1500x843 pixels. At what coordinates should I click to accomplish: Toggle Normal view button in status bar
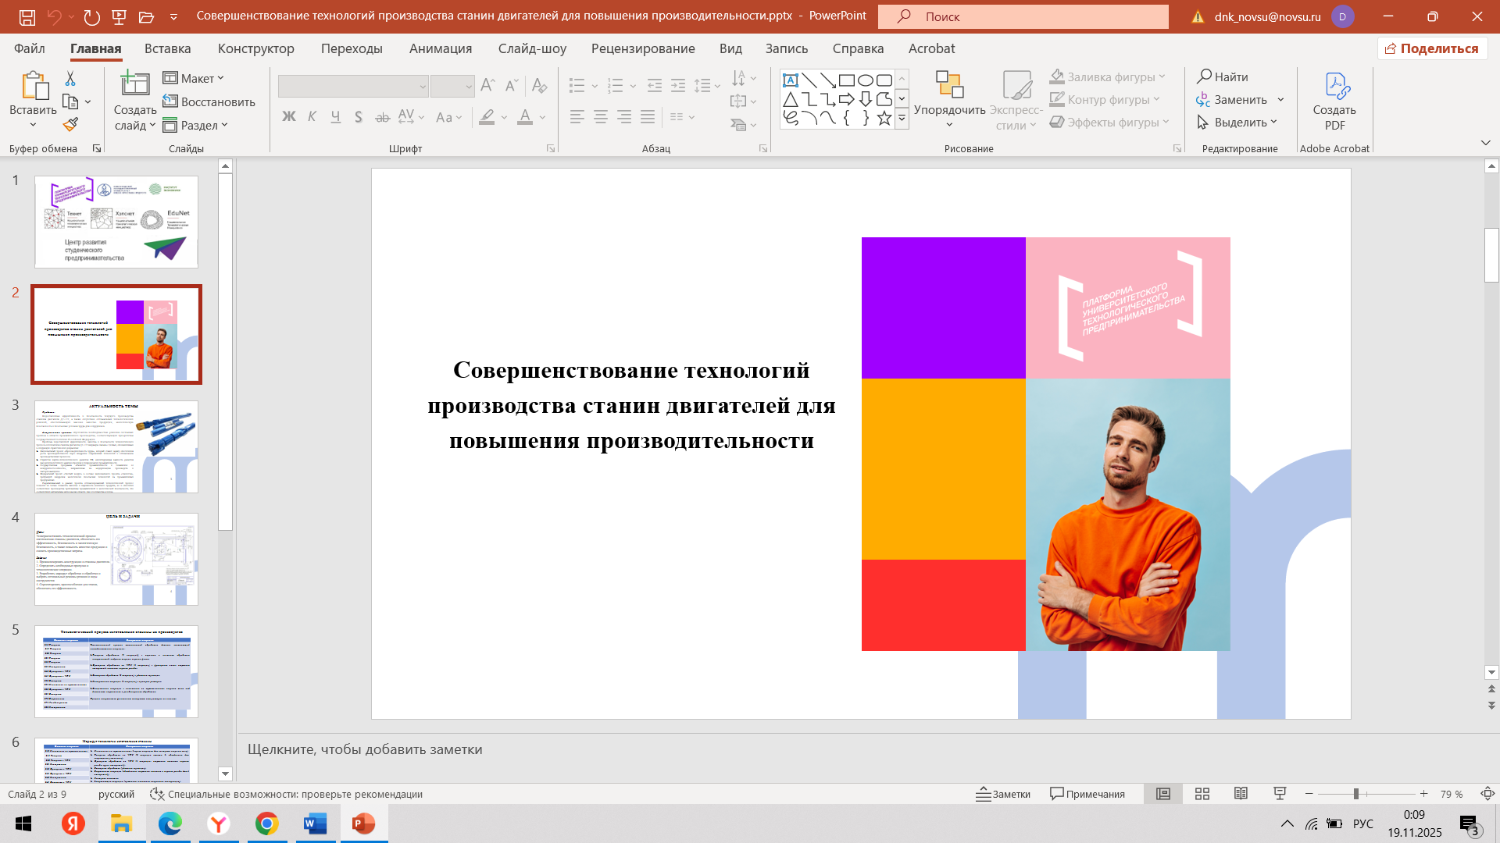tap(1163, 794)
